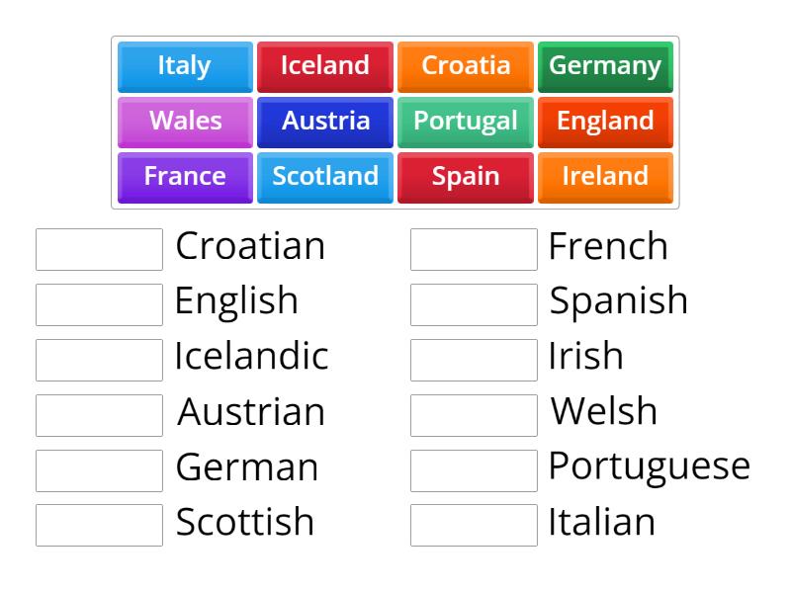The height and width of the screenshot is (593, 791).
Task: Click the answer box beside Welsh
Action: point(474,413)
